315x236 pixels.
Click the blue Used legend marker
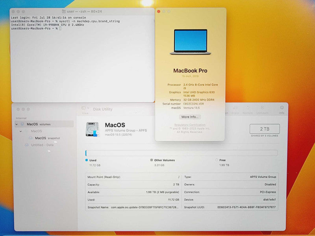pyautogui.click(x=87, y=160)
